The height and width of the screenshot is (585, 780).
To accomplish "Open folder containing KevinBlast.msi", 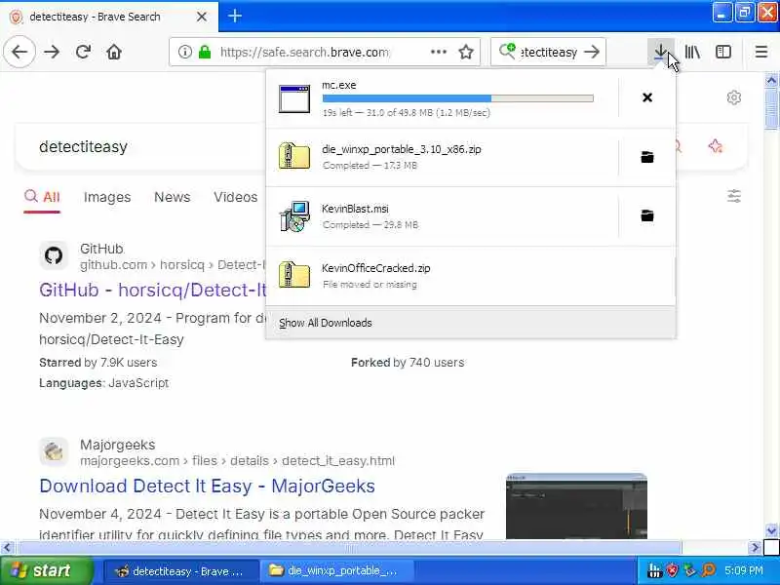I will point(647,215).
